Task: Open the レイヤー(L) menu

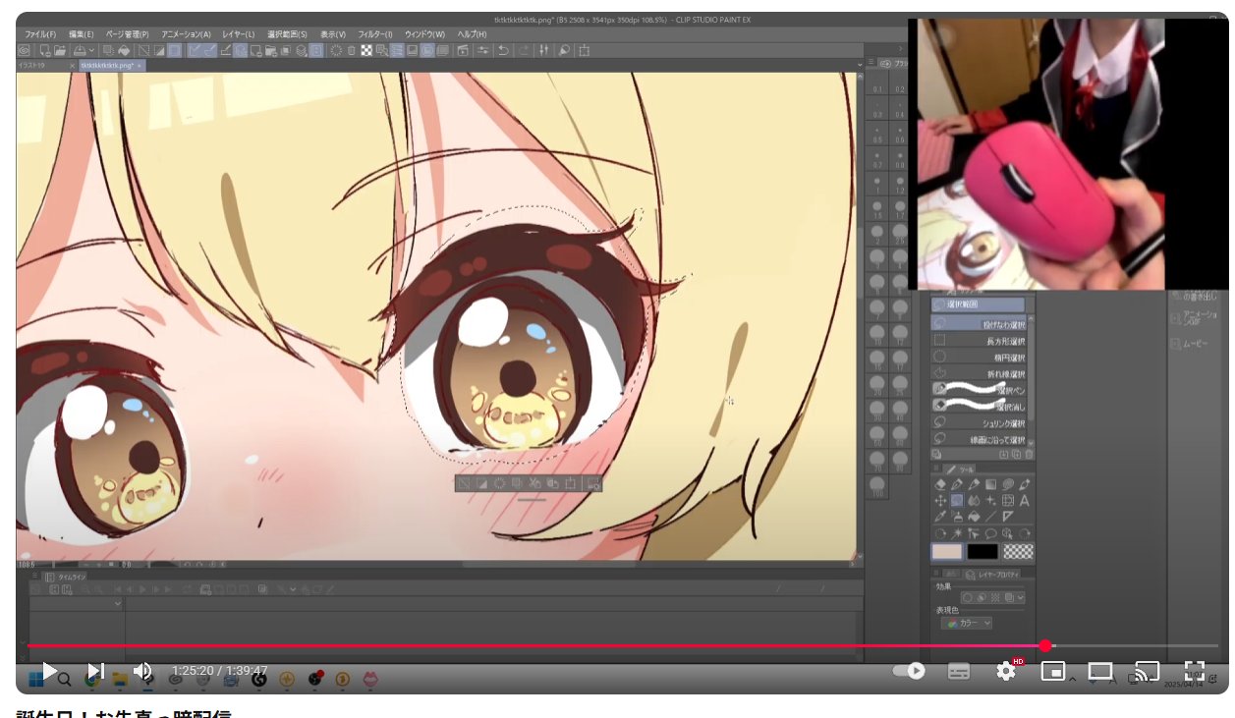Action: point(238,34)
